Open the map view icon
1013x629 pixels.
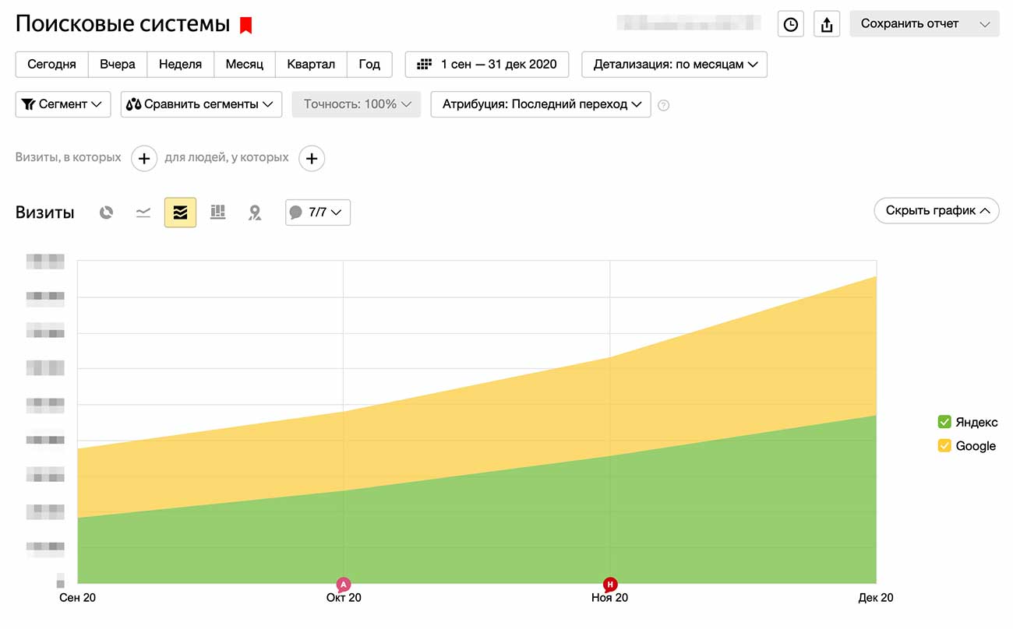point(255,212)
